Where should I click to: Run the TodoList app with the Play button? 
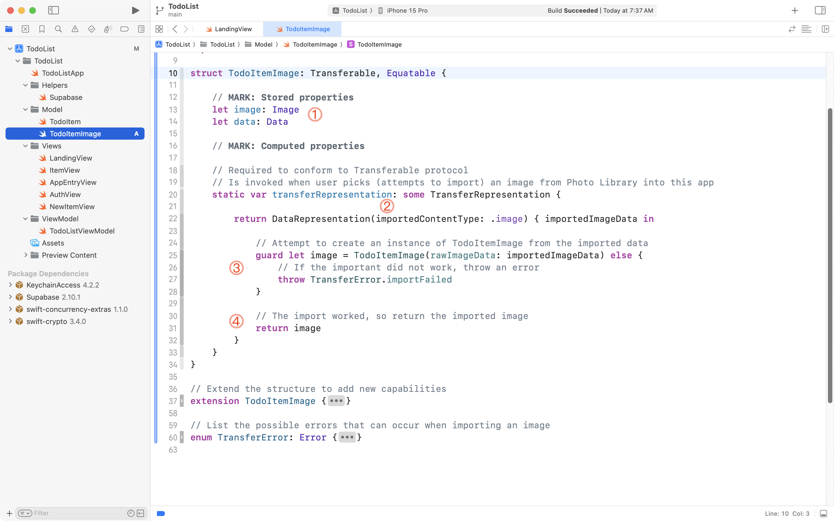[135, 10]
